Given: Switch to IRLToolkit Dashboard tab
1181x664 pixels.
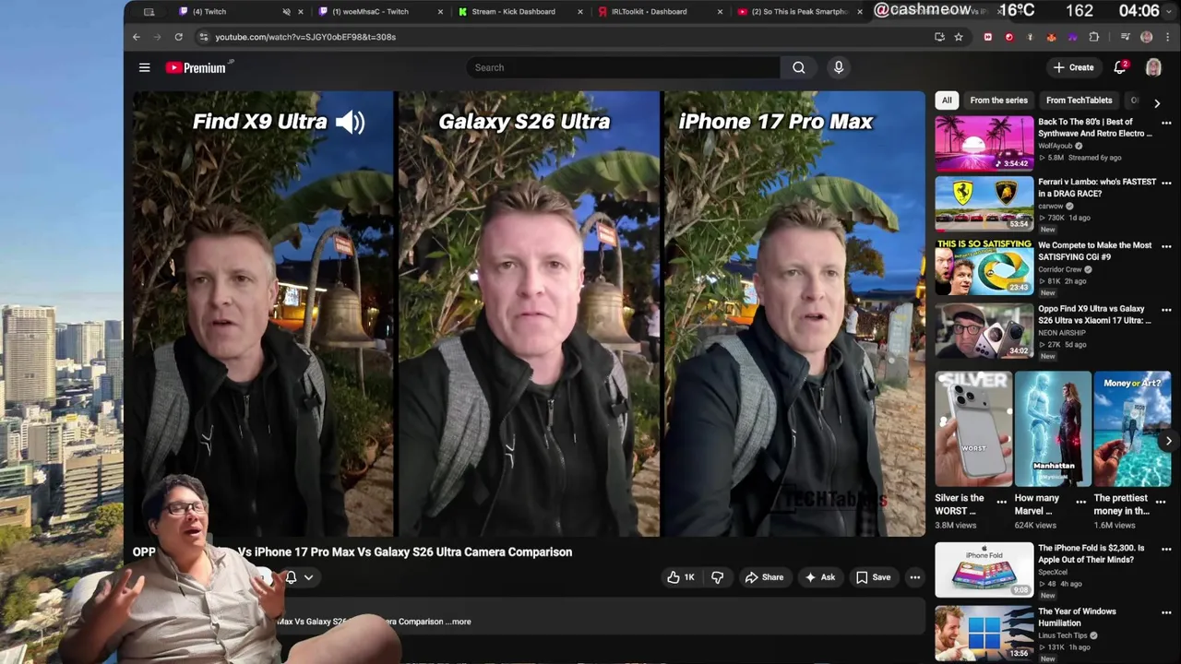Looking at the screenshot, I should coord(649,12).
